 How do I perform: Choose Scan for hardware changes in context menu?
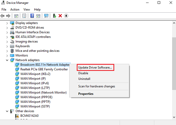tap(97, 86)
